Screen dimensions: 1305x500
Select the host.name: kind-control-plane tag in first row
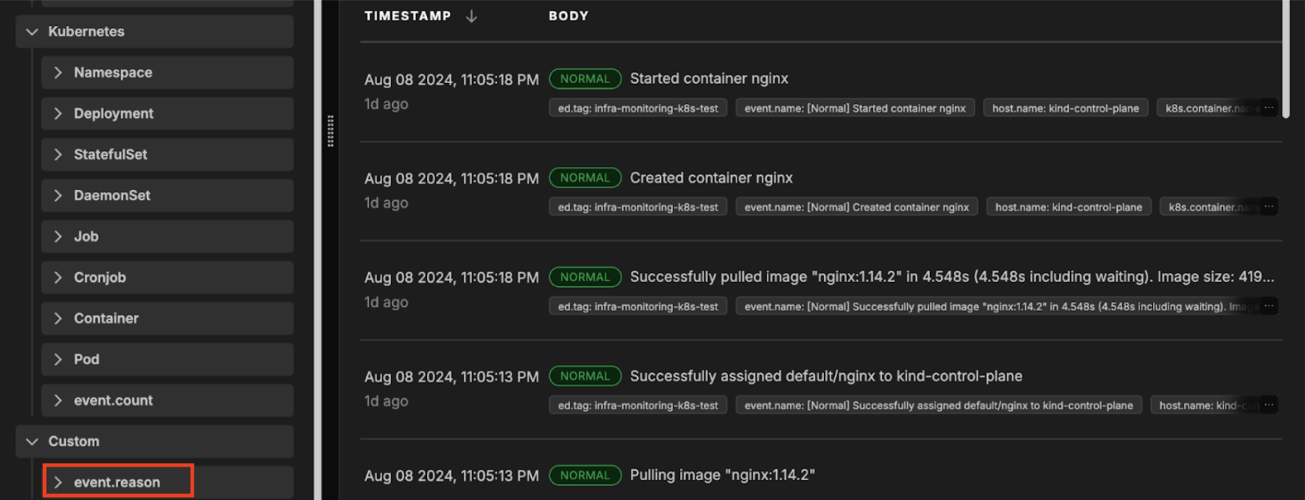click(x=1065, y=108)
